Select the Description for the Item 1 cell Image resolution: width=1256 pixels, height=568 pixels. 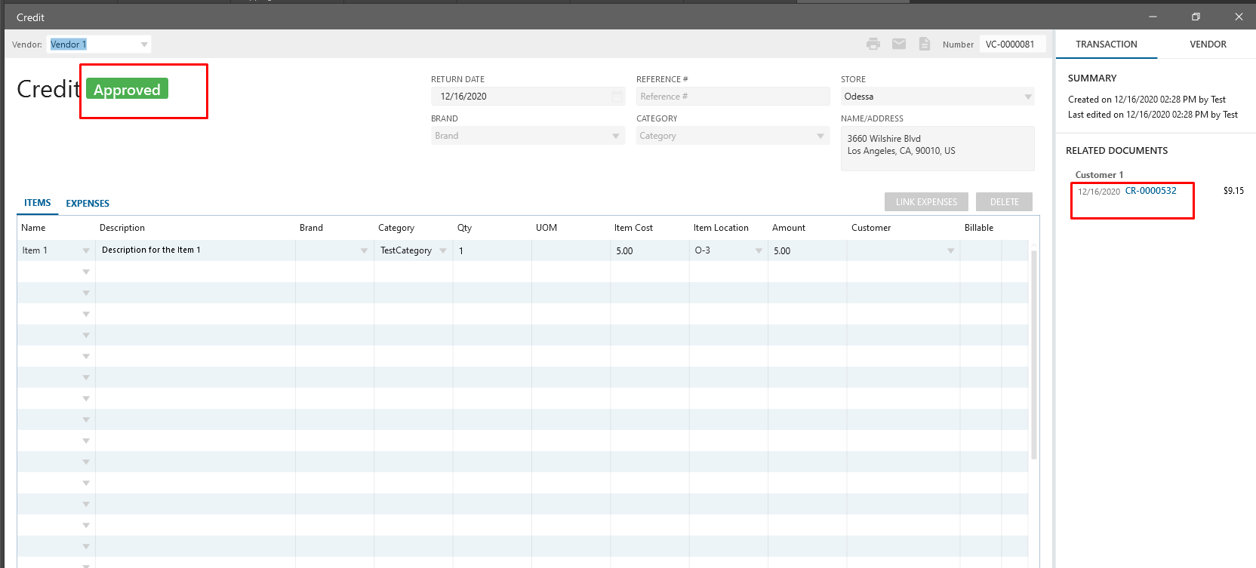point(195,250)
